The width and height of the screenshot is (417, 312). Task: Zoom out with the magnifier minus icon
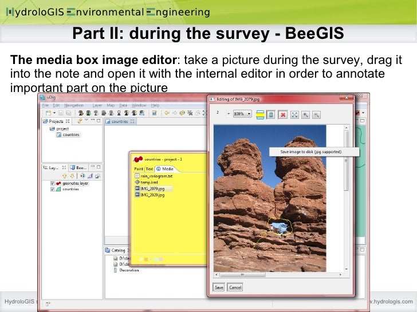click(316, 115)
